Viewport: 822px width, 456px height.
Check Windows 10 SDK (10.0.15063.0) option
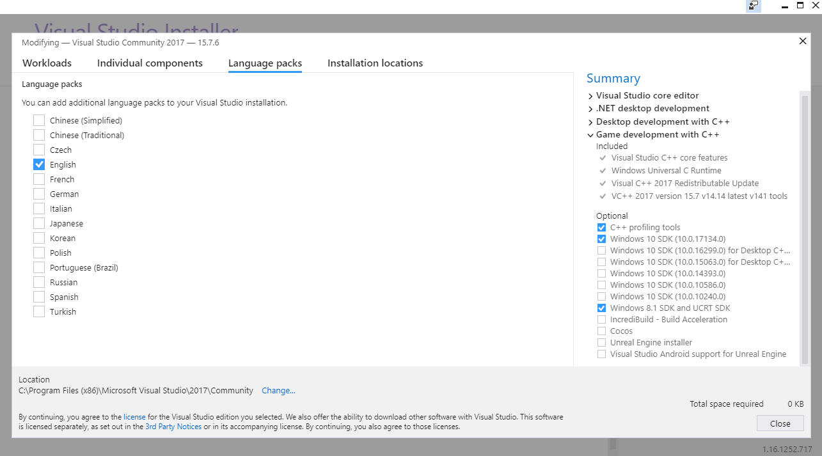pyautogui.click(x=601, y=262)
